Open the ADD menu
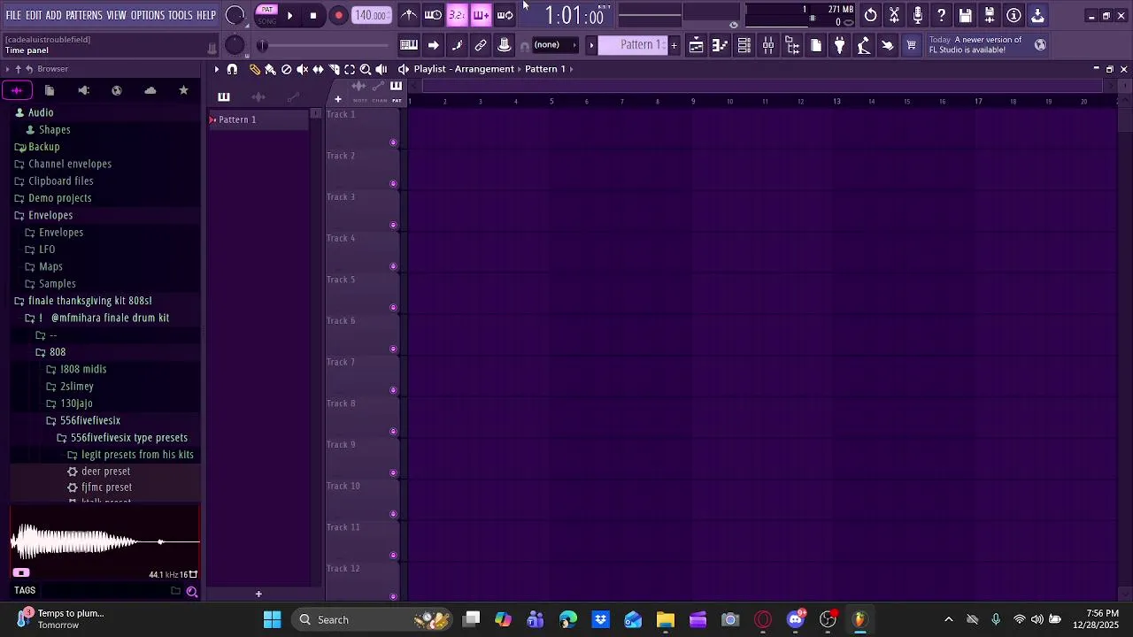Image resolution: width=1133 pixels, height=637 pixels. click(x=54, y=15)
